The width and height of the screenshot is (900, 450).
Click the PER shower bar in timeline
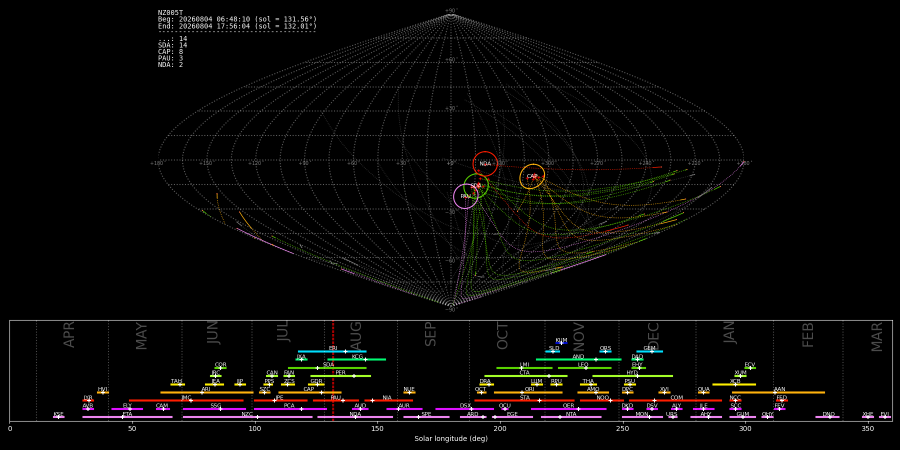point(340,376)
